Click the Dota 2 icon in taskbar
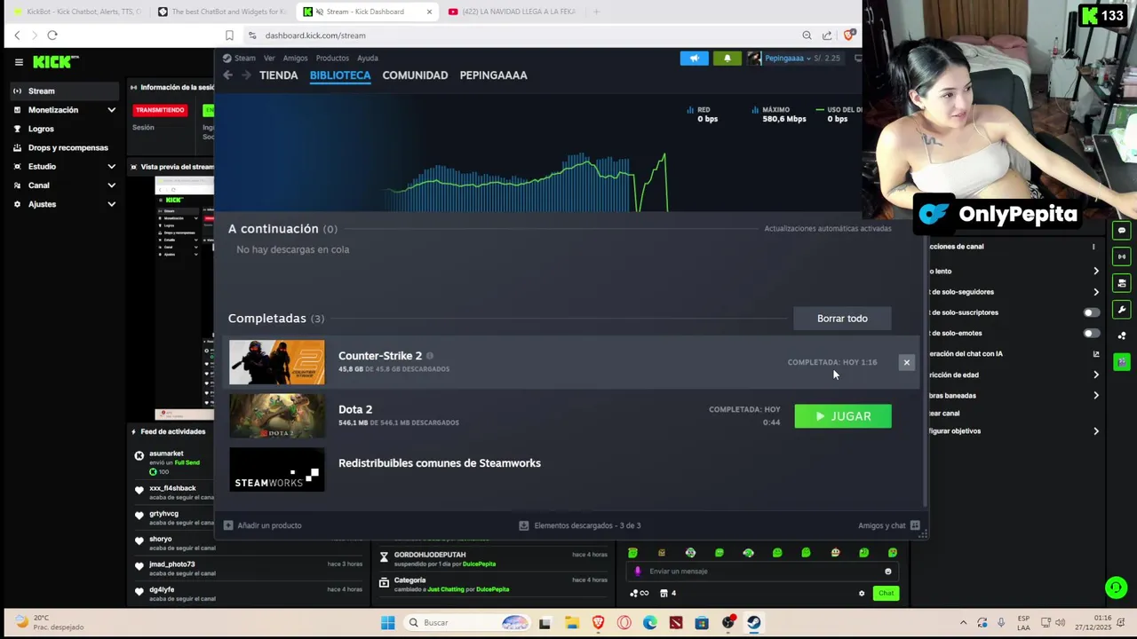This screenshot has height=639, width=1137. 676,623
